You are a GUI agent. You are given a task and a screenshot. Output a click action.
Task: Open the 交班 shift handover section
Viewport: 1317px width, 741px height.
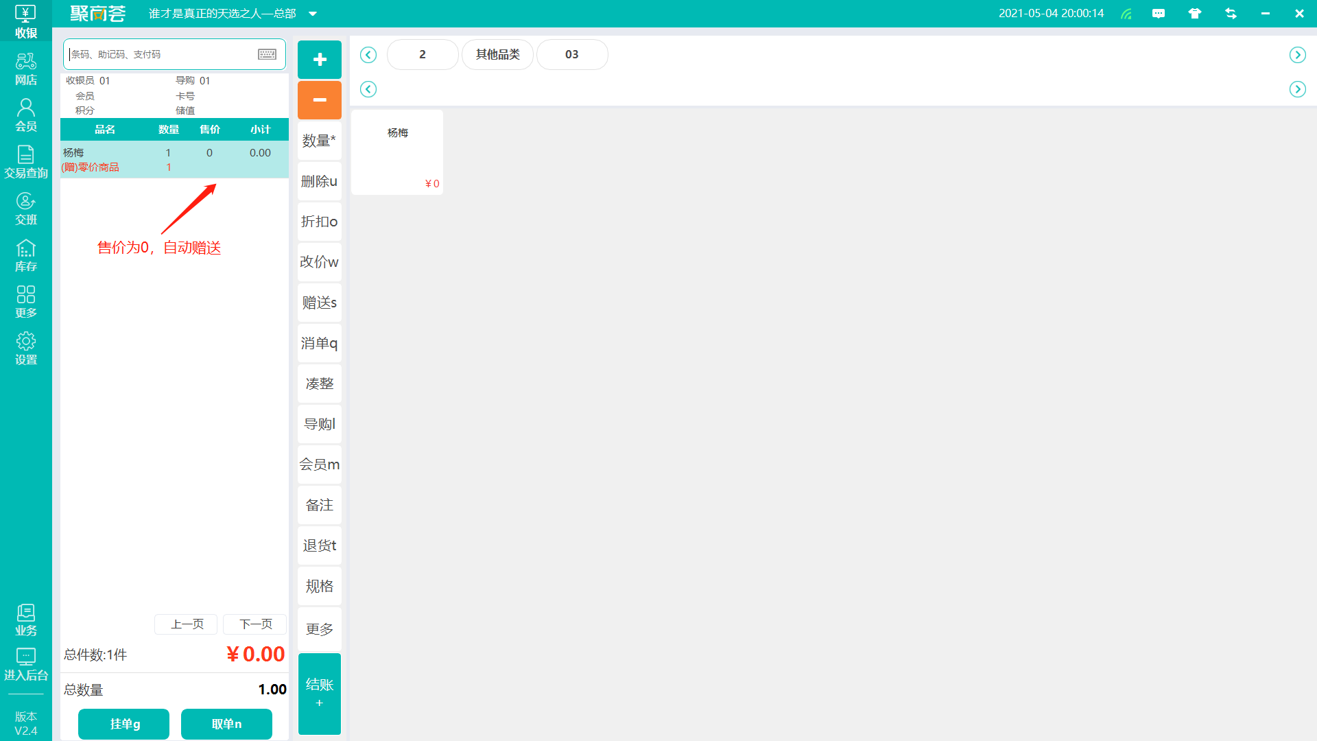[25, 209]
